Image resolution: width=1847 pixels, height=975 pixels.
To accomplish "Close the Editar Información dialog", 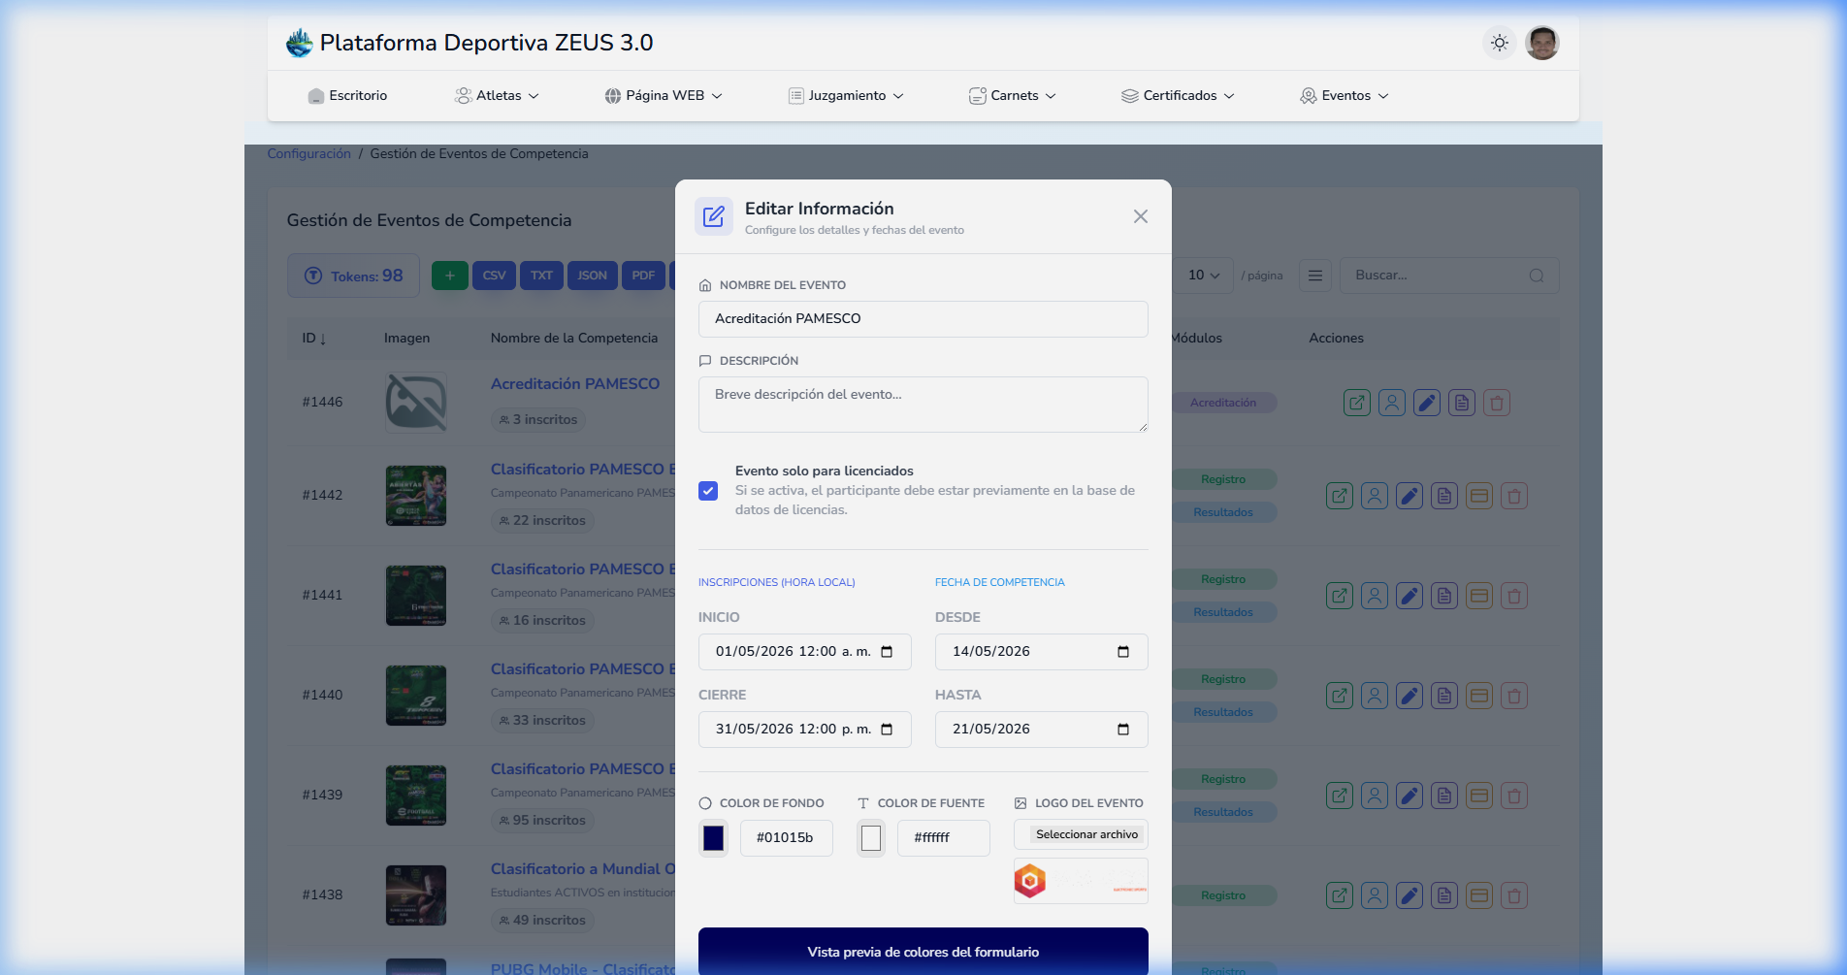I will pos(1141,216).
